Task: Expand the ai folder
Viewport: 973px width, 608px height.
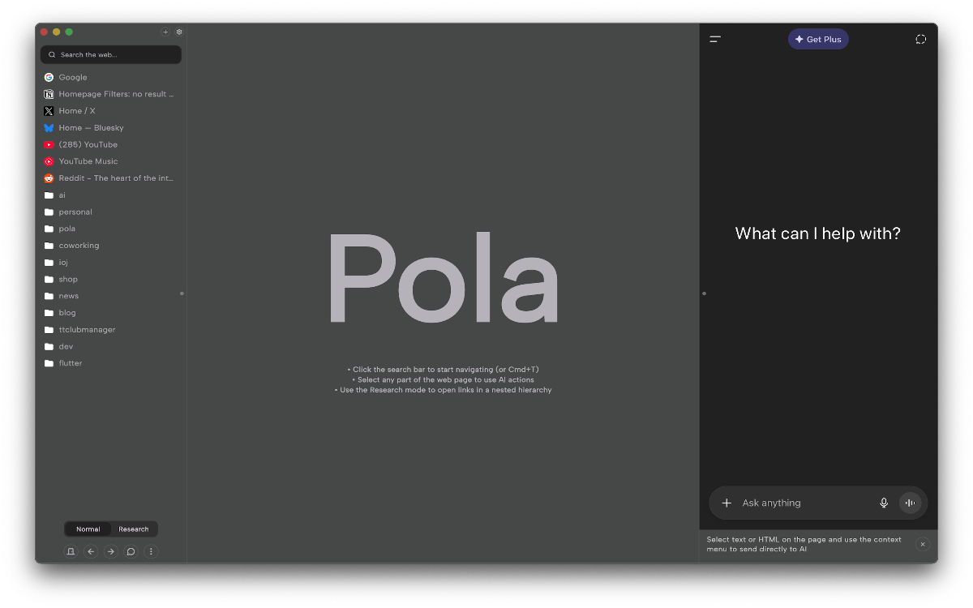Action: (x=111, y=195)
